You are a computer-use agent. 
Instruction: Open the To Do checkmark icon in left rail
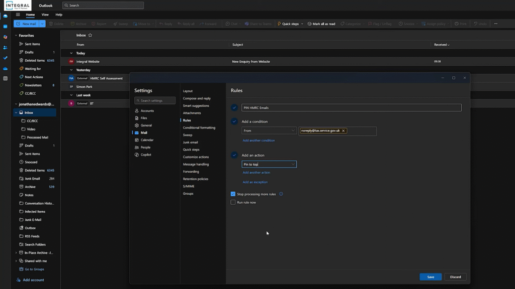click(5, 58)
